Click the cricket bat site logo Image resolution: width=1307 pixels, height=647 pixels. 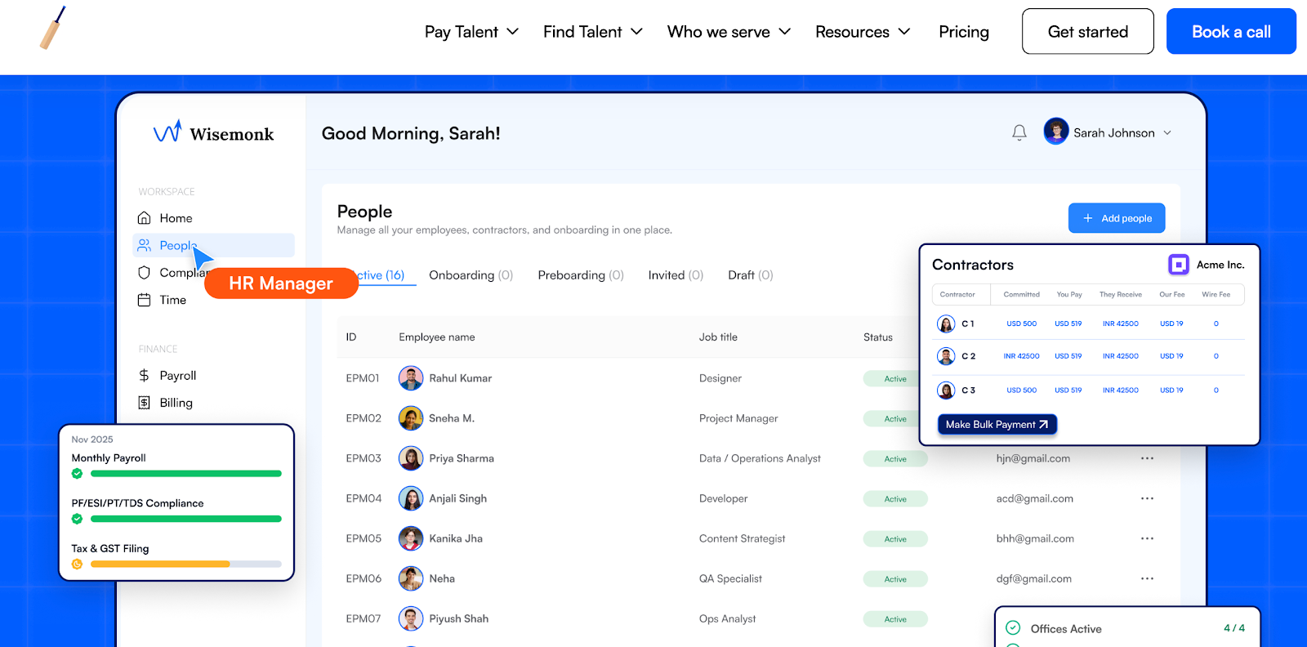[52, 28]
